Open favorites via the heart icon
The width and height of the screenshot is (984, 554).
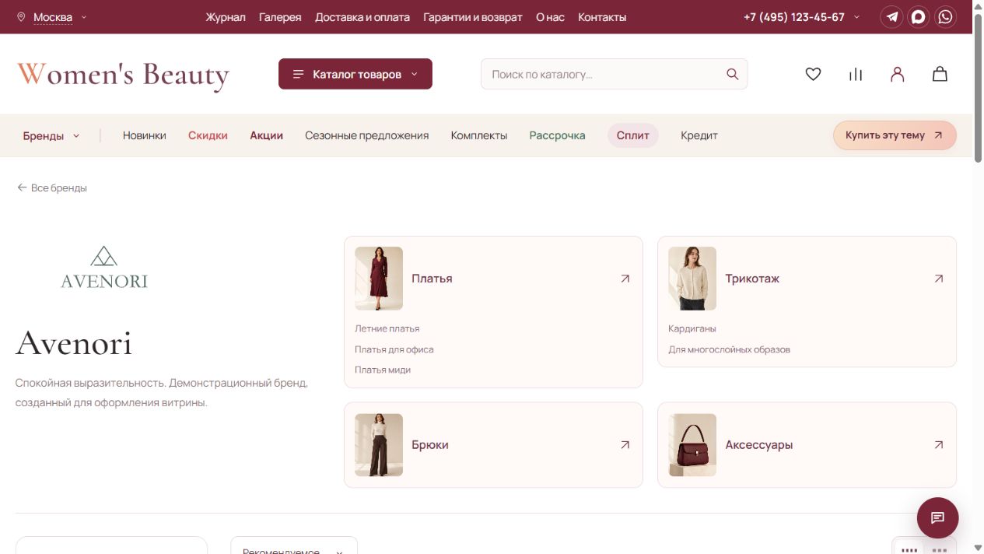pyautogui.click(x=813, y=74)
